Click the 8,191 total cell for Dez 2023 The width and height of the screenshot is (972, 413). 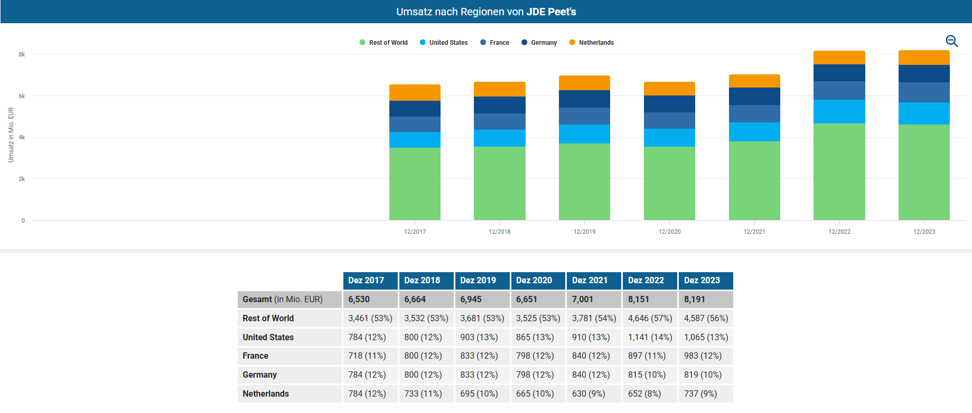pyautogui.click(x=705, y=300)
